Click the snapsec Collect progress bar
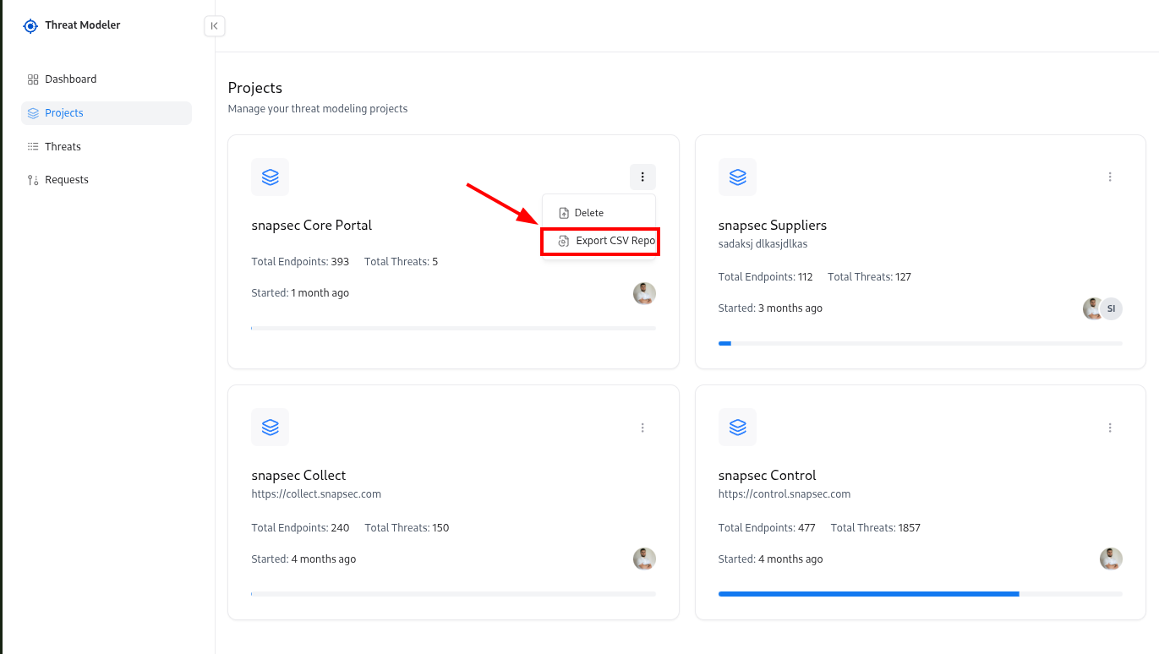This screenshot has height=654, width=1159. click(454, 594)
